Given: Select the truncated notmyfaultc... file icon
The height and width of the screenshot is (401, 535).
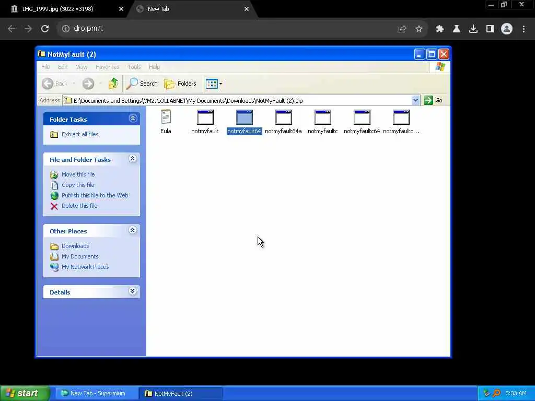Looking at the screenshot, I should click(401, 117).
